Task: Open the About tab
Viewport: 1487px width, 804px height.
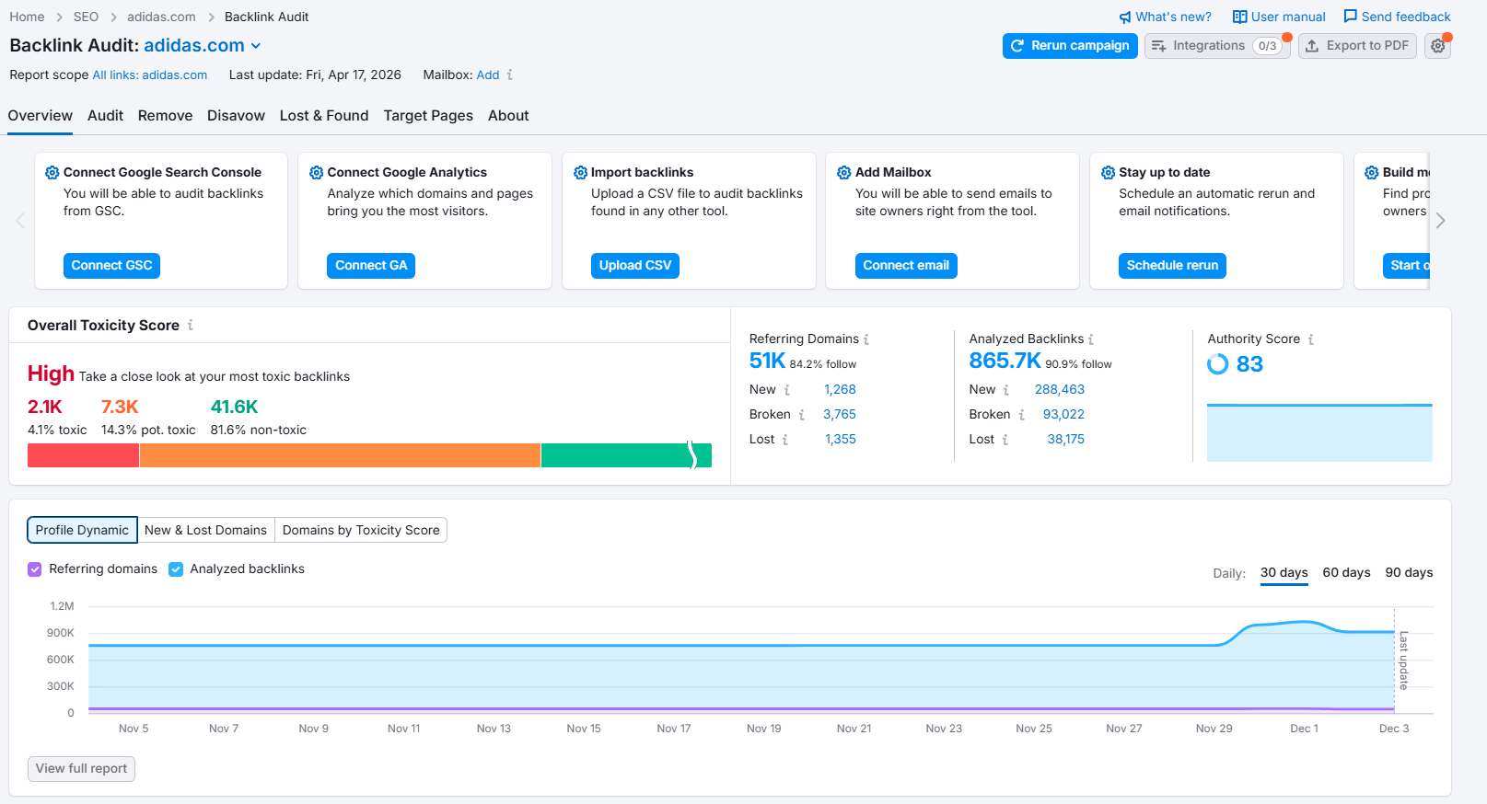Action: point(508,116)
